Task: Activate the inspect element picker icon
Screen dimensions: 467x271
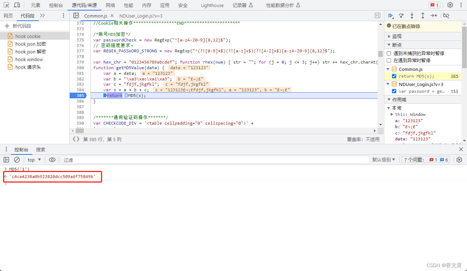Action: point(6,5)
